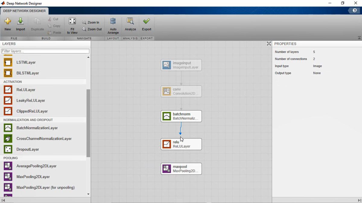Open the help question mark icon
Screen dimensions: 362x203
click(x=355, y=11)
